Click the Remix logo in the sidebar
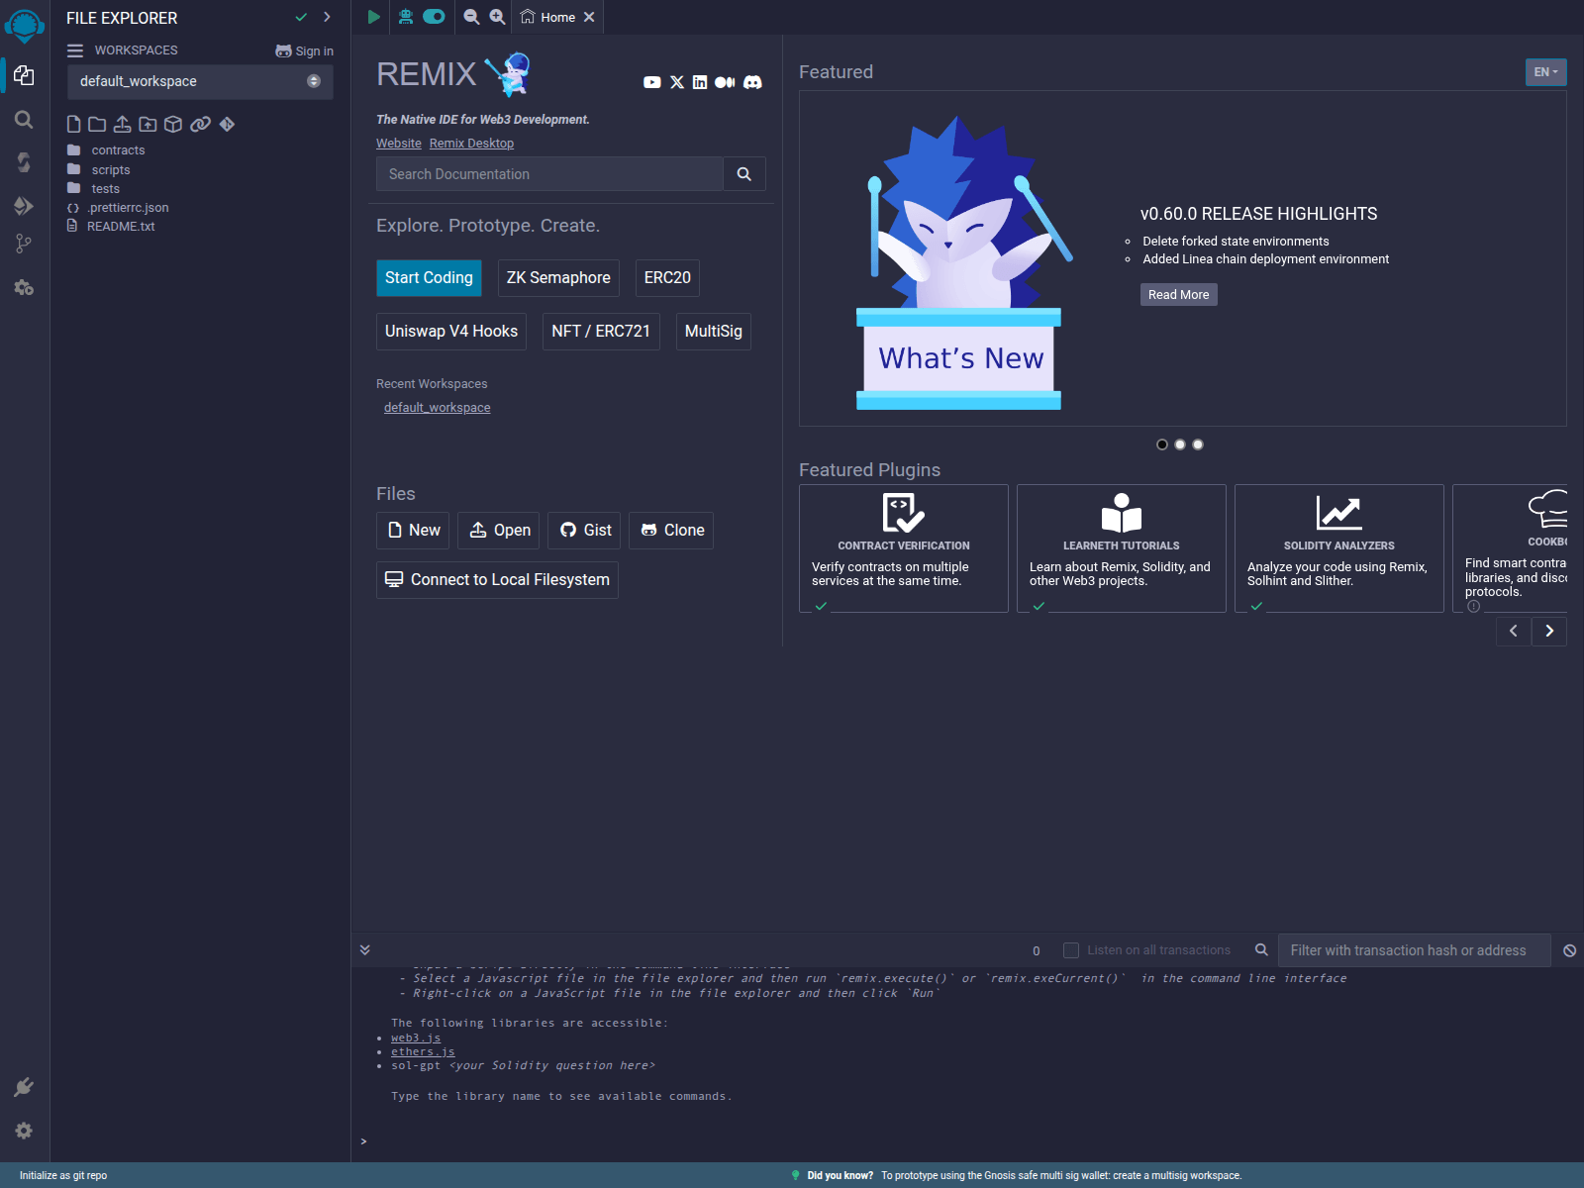1584x1188 pixels. 24,26
